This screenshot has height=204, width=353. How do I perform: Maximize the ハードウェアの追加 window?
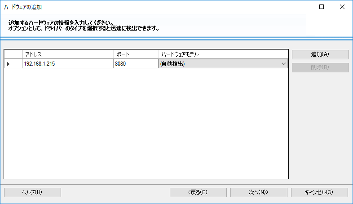(322, 7)
